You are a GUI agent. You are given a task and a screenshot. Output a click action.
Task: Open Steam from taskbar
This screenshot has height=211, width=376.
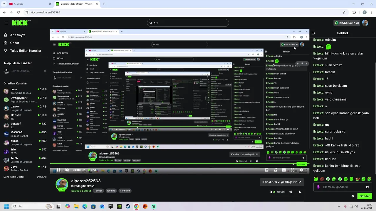(128, 206)
